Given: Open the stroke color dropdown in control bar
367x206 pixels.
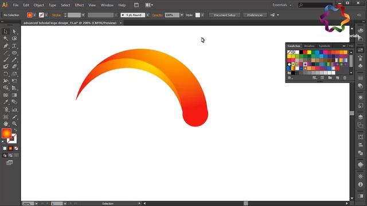Looking at the screenshot, I should point(46,15).
